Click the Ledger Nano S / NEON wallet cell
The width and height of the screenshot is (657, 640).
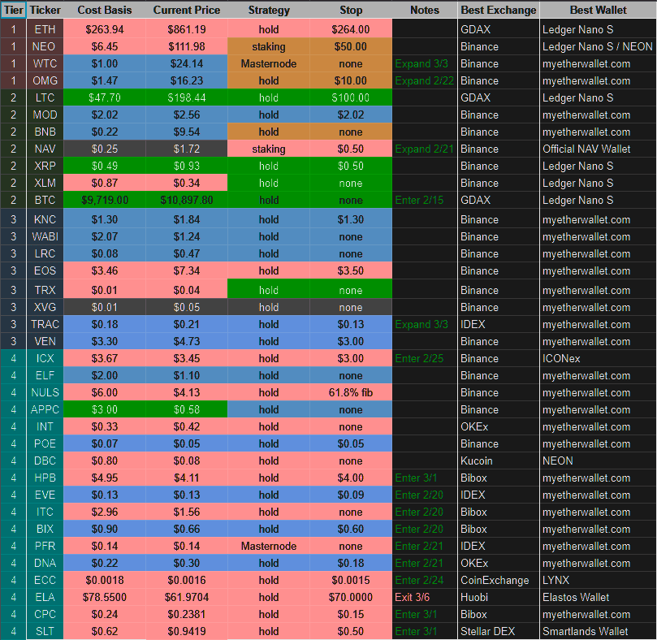tap(599, 46)
